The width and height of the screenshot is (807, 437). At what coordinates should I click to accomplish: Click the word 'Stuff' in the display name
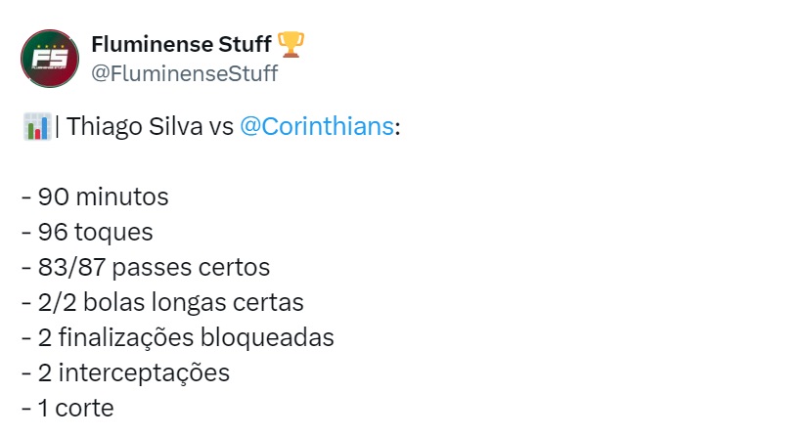point(245,44)
